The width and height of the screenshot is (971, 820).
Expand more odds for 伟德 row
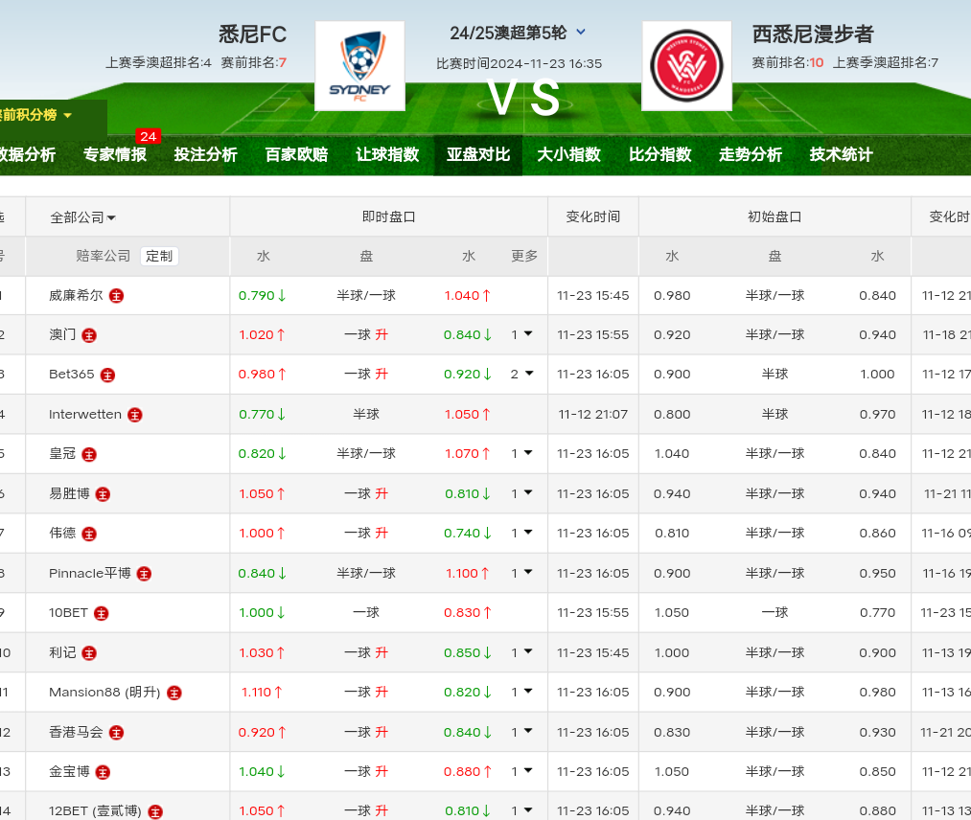tap(522, 533)
